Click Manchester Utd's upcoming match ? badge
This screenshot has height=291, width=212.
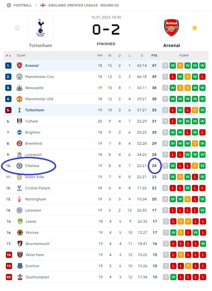coord(165,99)
